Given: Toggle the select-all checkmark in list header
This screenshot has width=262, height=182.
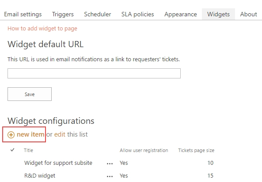Looking at the screenshot, I should point(12,150).
